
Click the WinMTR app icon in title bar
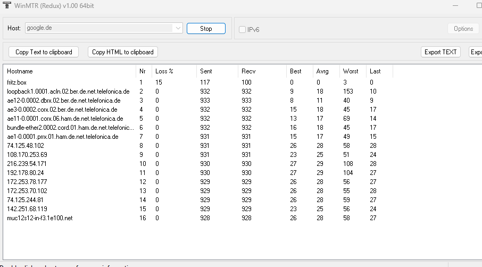6,5
